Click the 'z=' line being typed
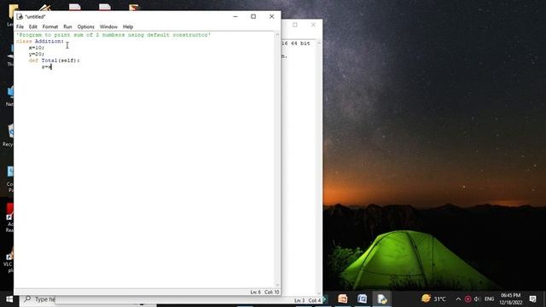The width and height of the screenshot is (546, 307). (x=46, y=67)
